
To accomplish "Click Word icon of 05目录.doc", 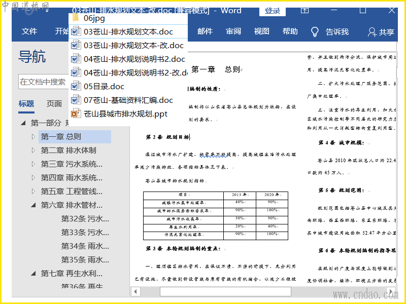I will [76, 86].
